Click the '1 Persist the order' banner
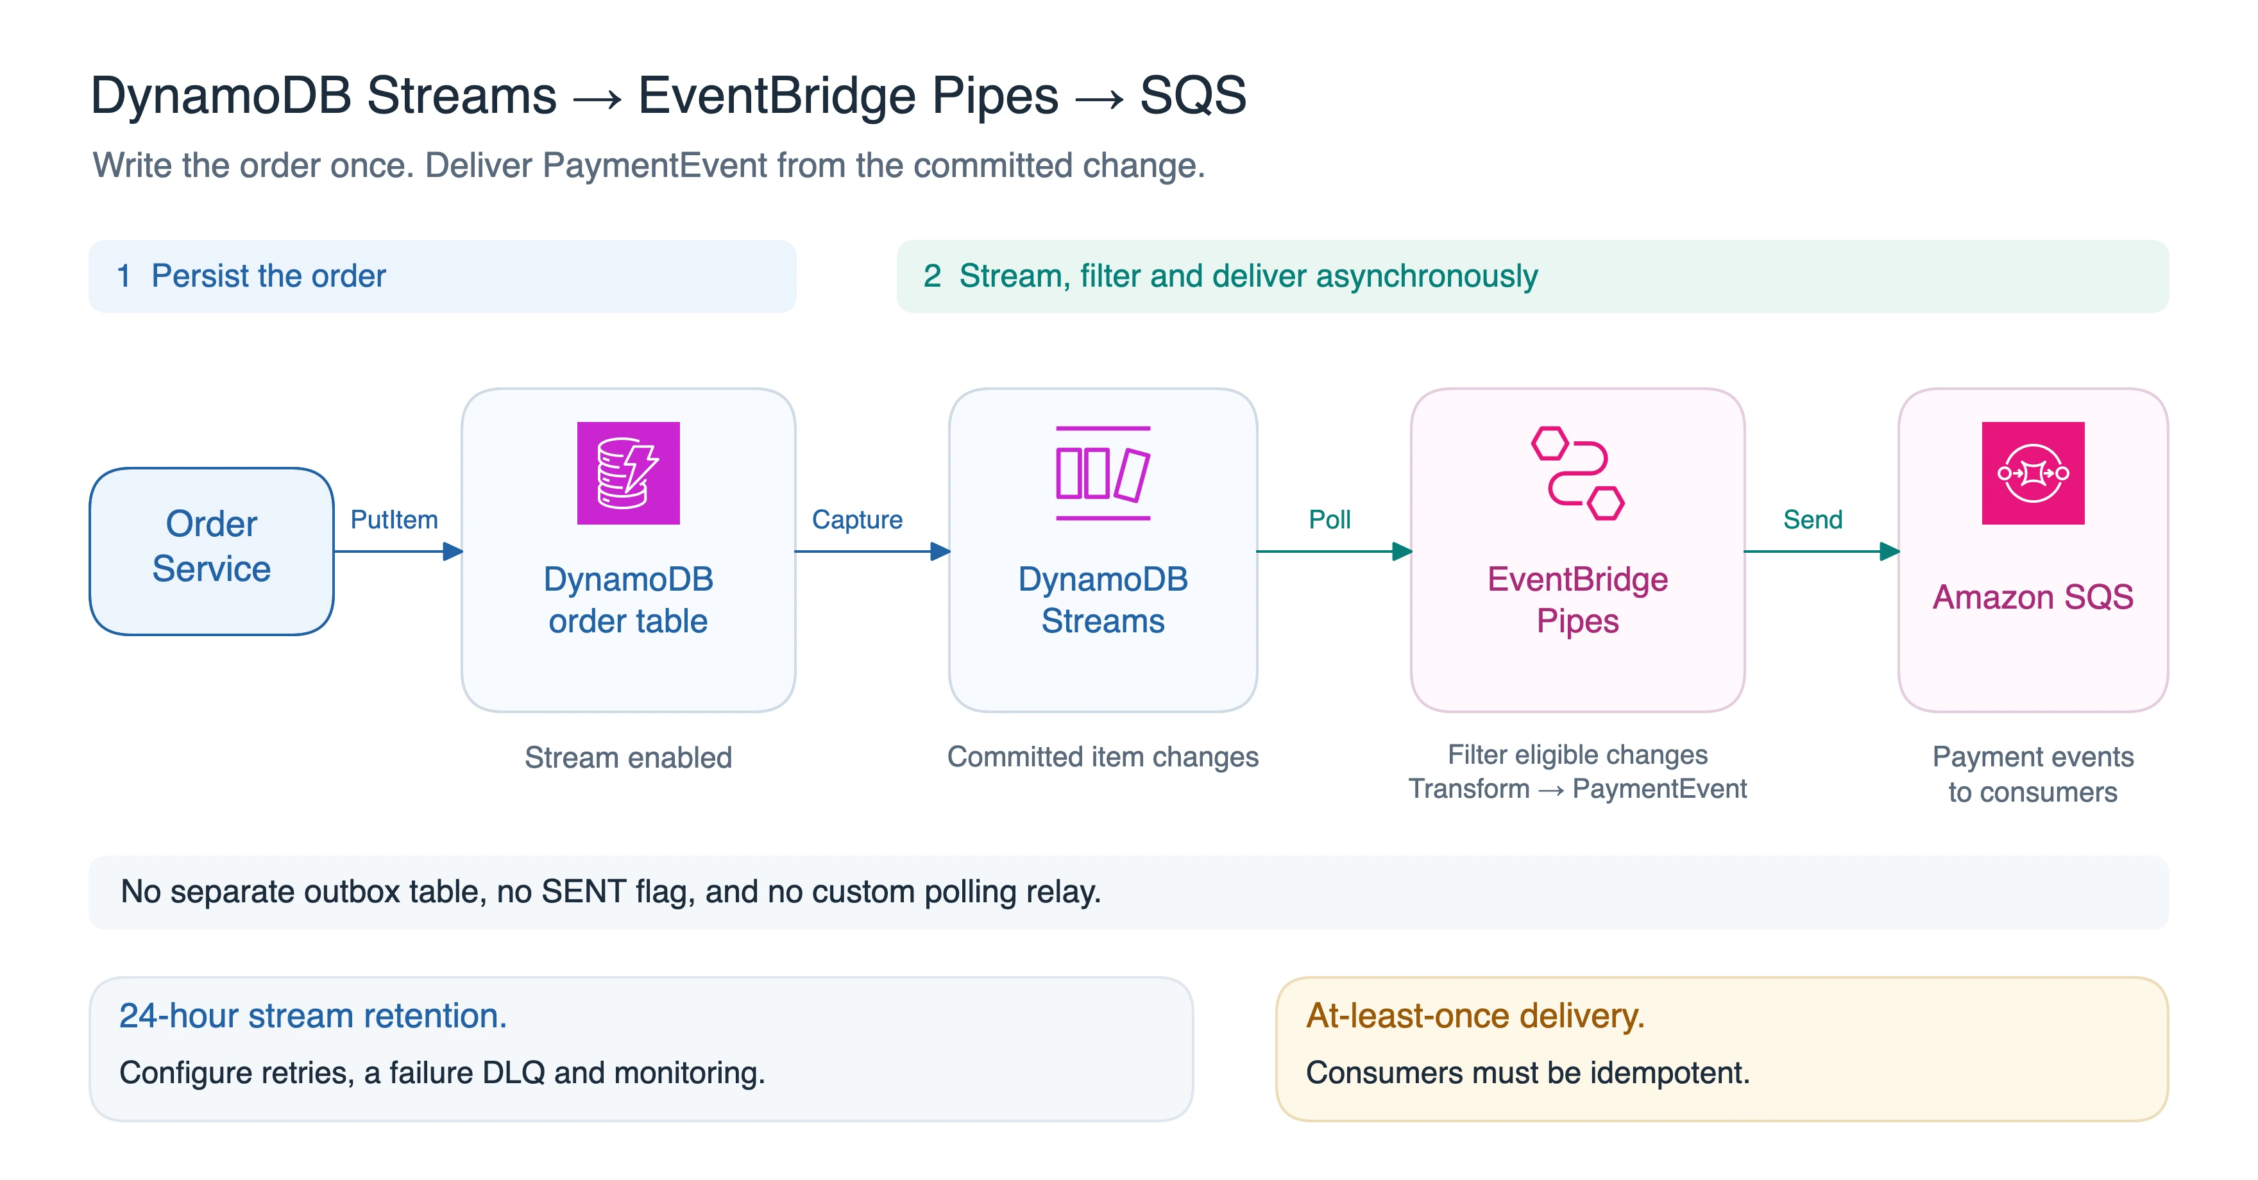Image resolution: width=2258 pixels, height=1180 pixels. point(443,276)
